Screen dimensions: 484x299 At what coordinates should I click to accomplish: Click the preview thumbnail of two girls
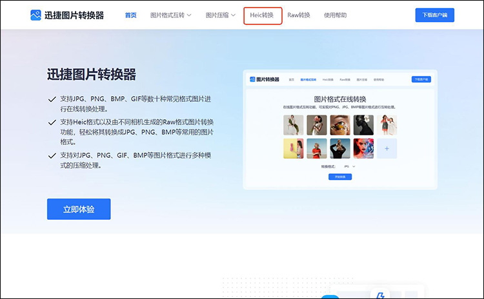387,125
